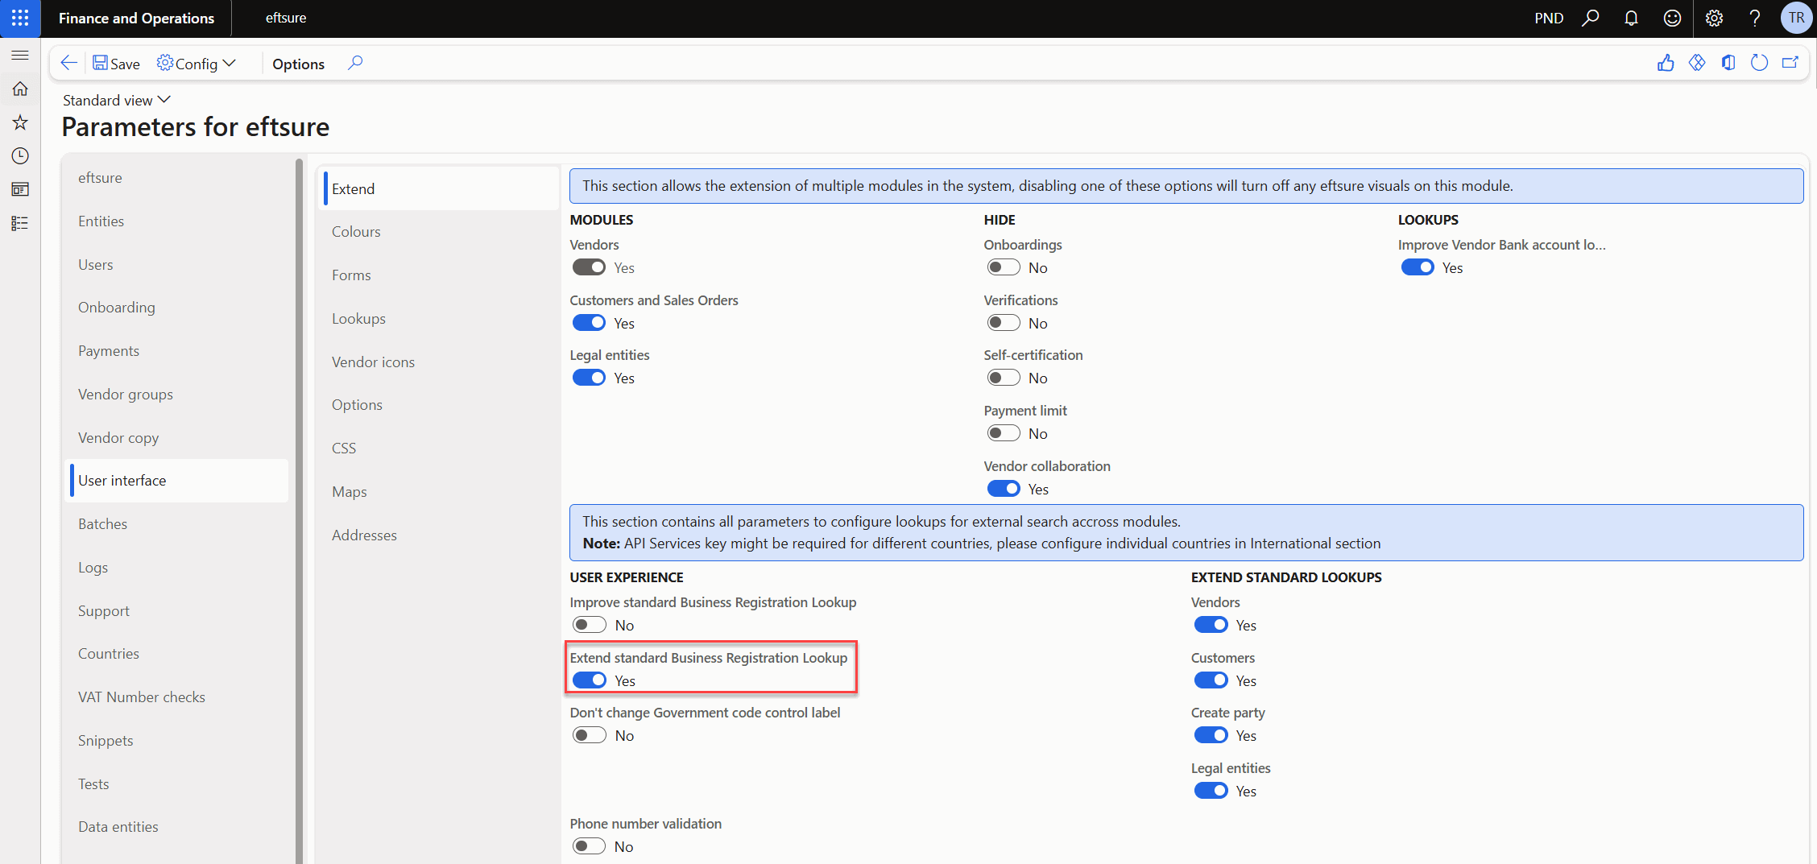Search the action pane with magnifier
1817x864 pixels.
pos(355,63)
